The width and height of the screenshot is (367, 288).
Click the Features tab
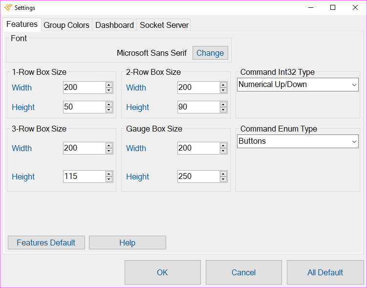[22, 24]
